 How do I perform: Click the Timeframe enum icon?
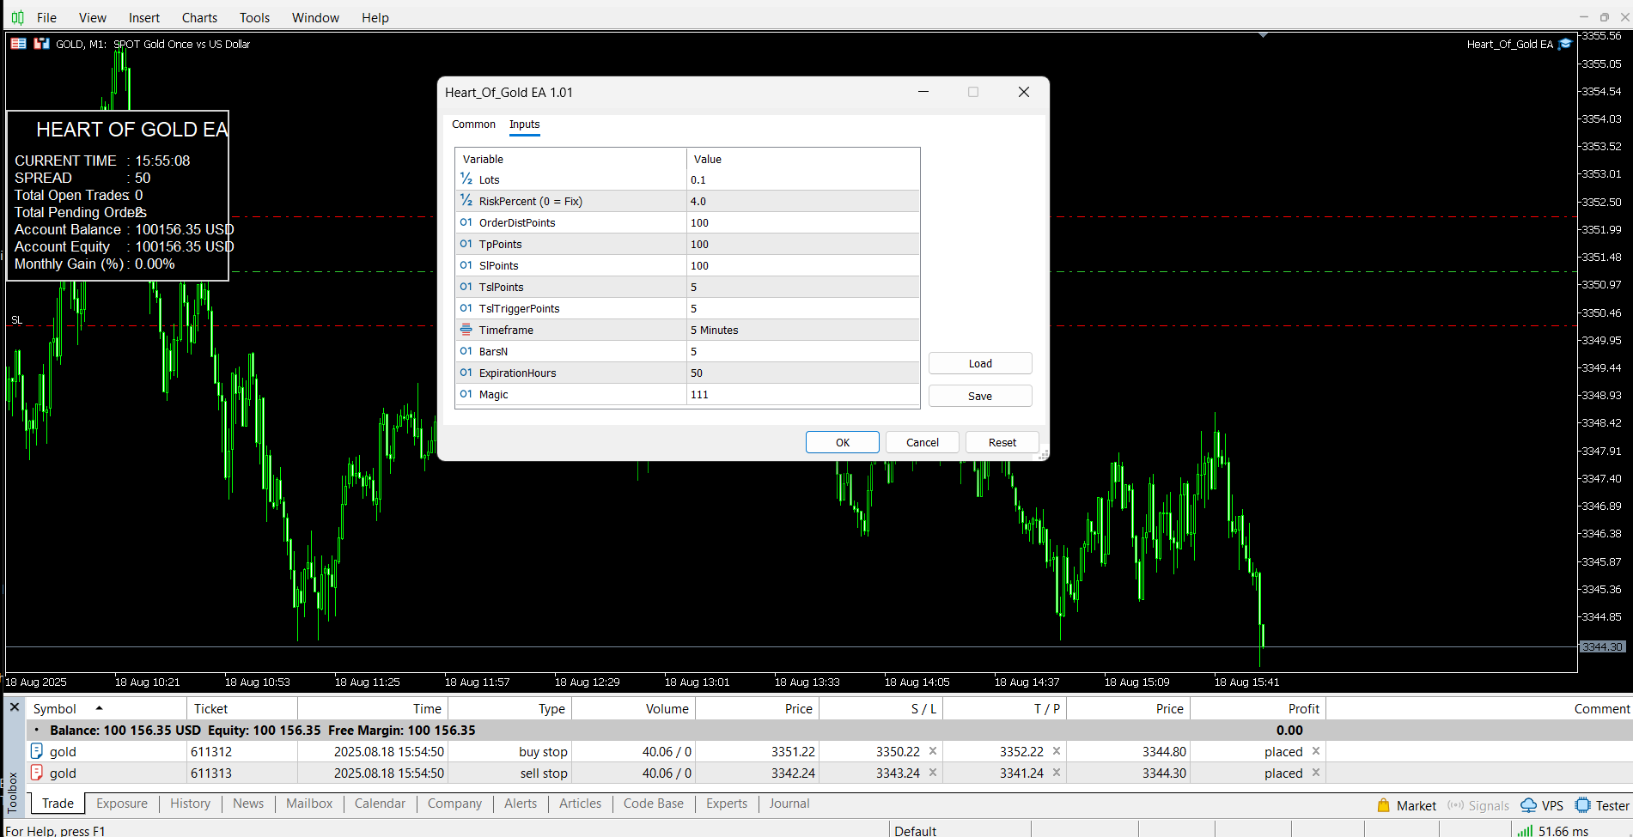click(466, 330)
